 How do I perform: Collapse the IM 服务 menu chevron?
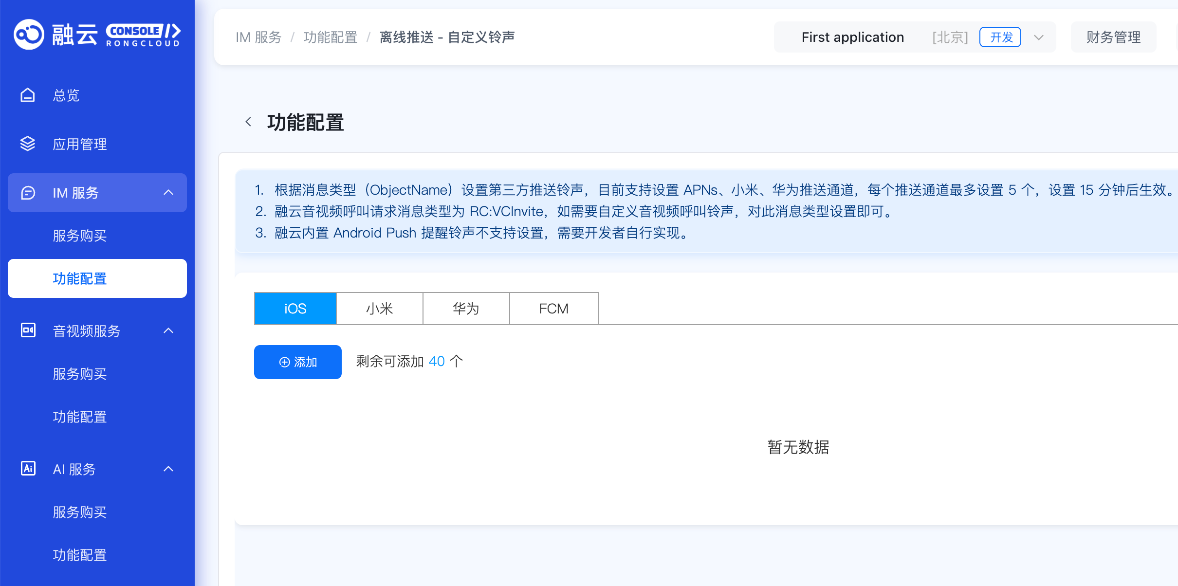(168, 193)
